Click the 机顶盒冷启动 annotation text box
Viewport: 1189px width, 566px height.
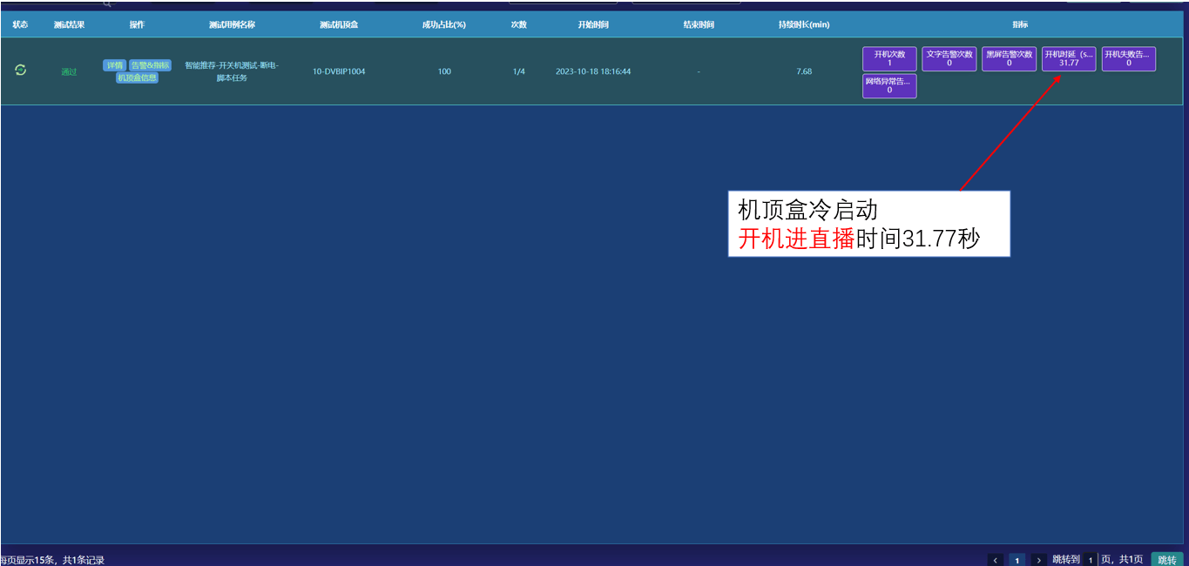click(x=868, y=224)
